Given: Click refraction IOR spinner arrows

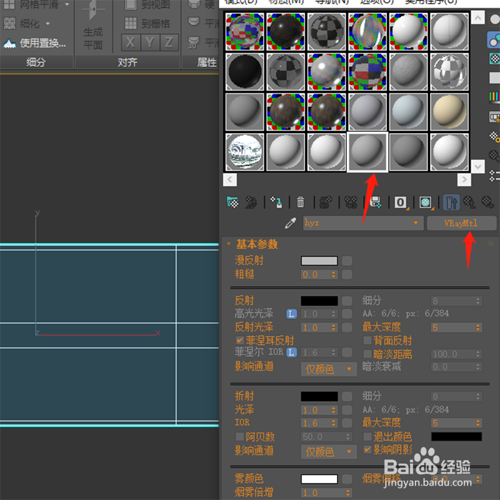Looking at the screenshot, I should [334, 423].
